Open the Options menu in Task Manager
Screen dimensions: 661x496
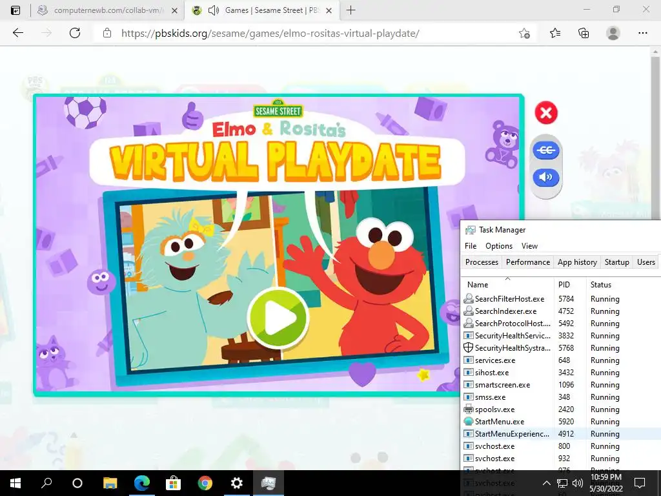[x=499, y=246]
